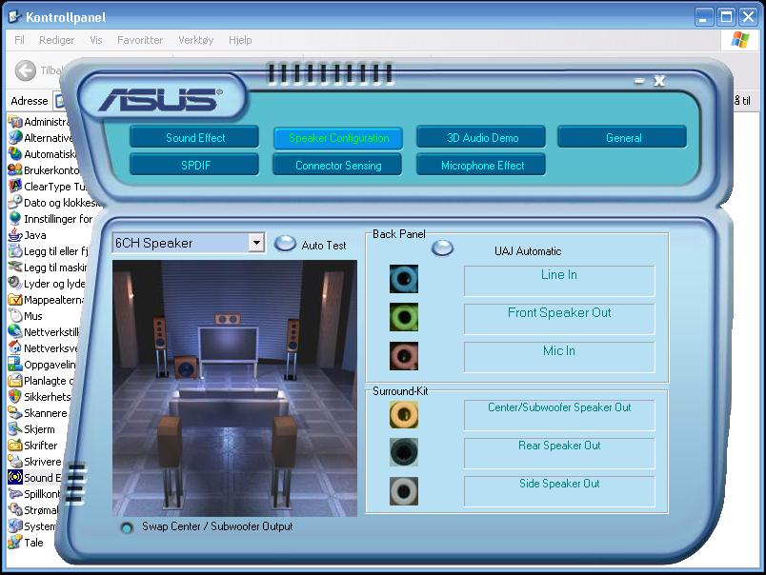Click the Sikkerhetssenter shield icon
The height and width of the screenshot is (575, 766).
(x=15, y=396)
